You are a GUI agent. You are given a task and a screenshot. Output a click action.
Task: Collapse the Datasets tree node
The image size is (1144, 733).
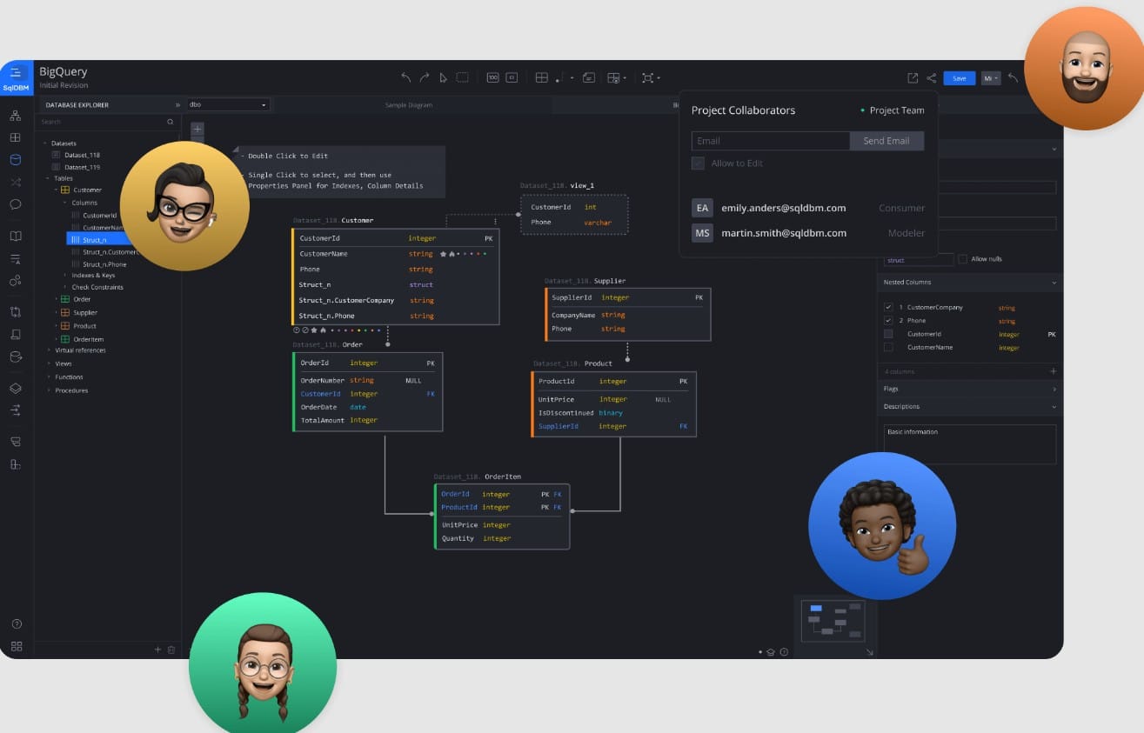[x=45, y=143]
